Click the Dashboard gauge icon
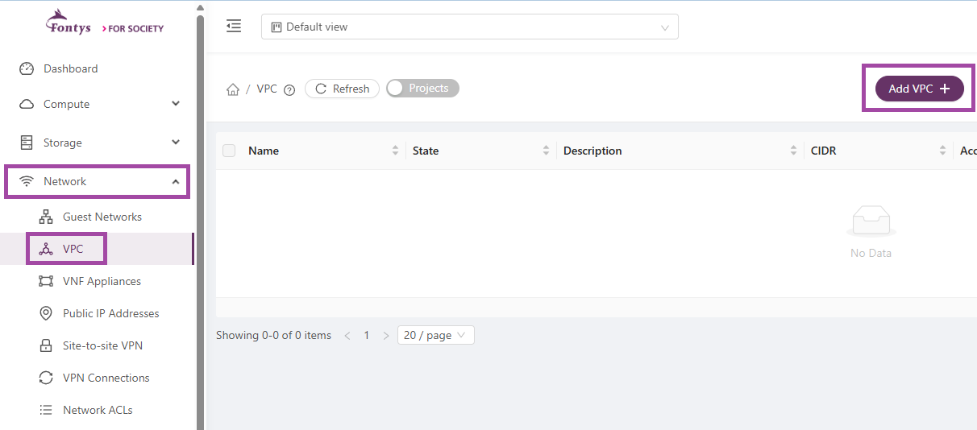The image size is (977, 430). click(x=27, y=69)
